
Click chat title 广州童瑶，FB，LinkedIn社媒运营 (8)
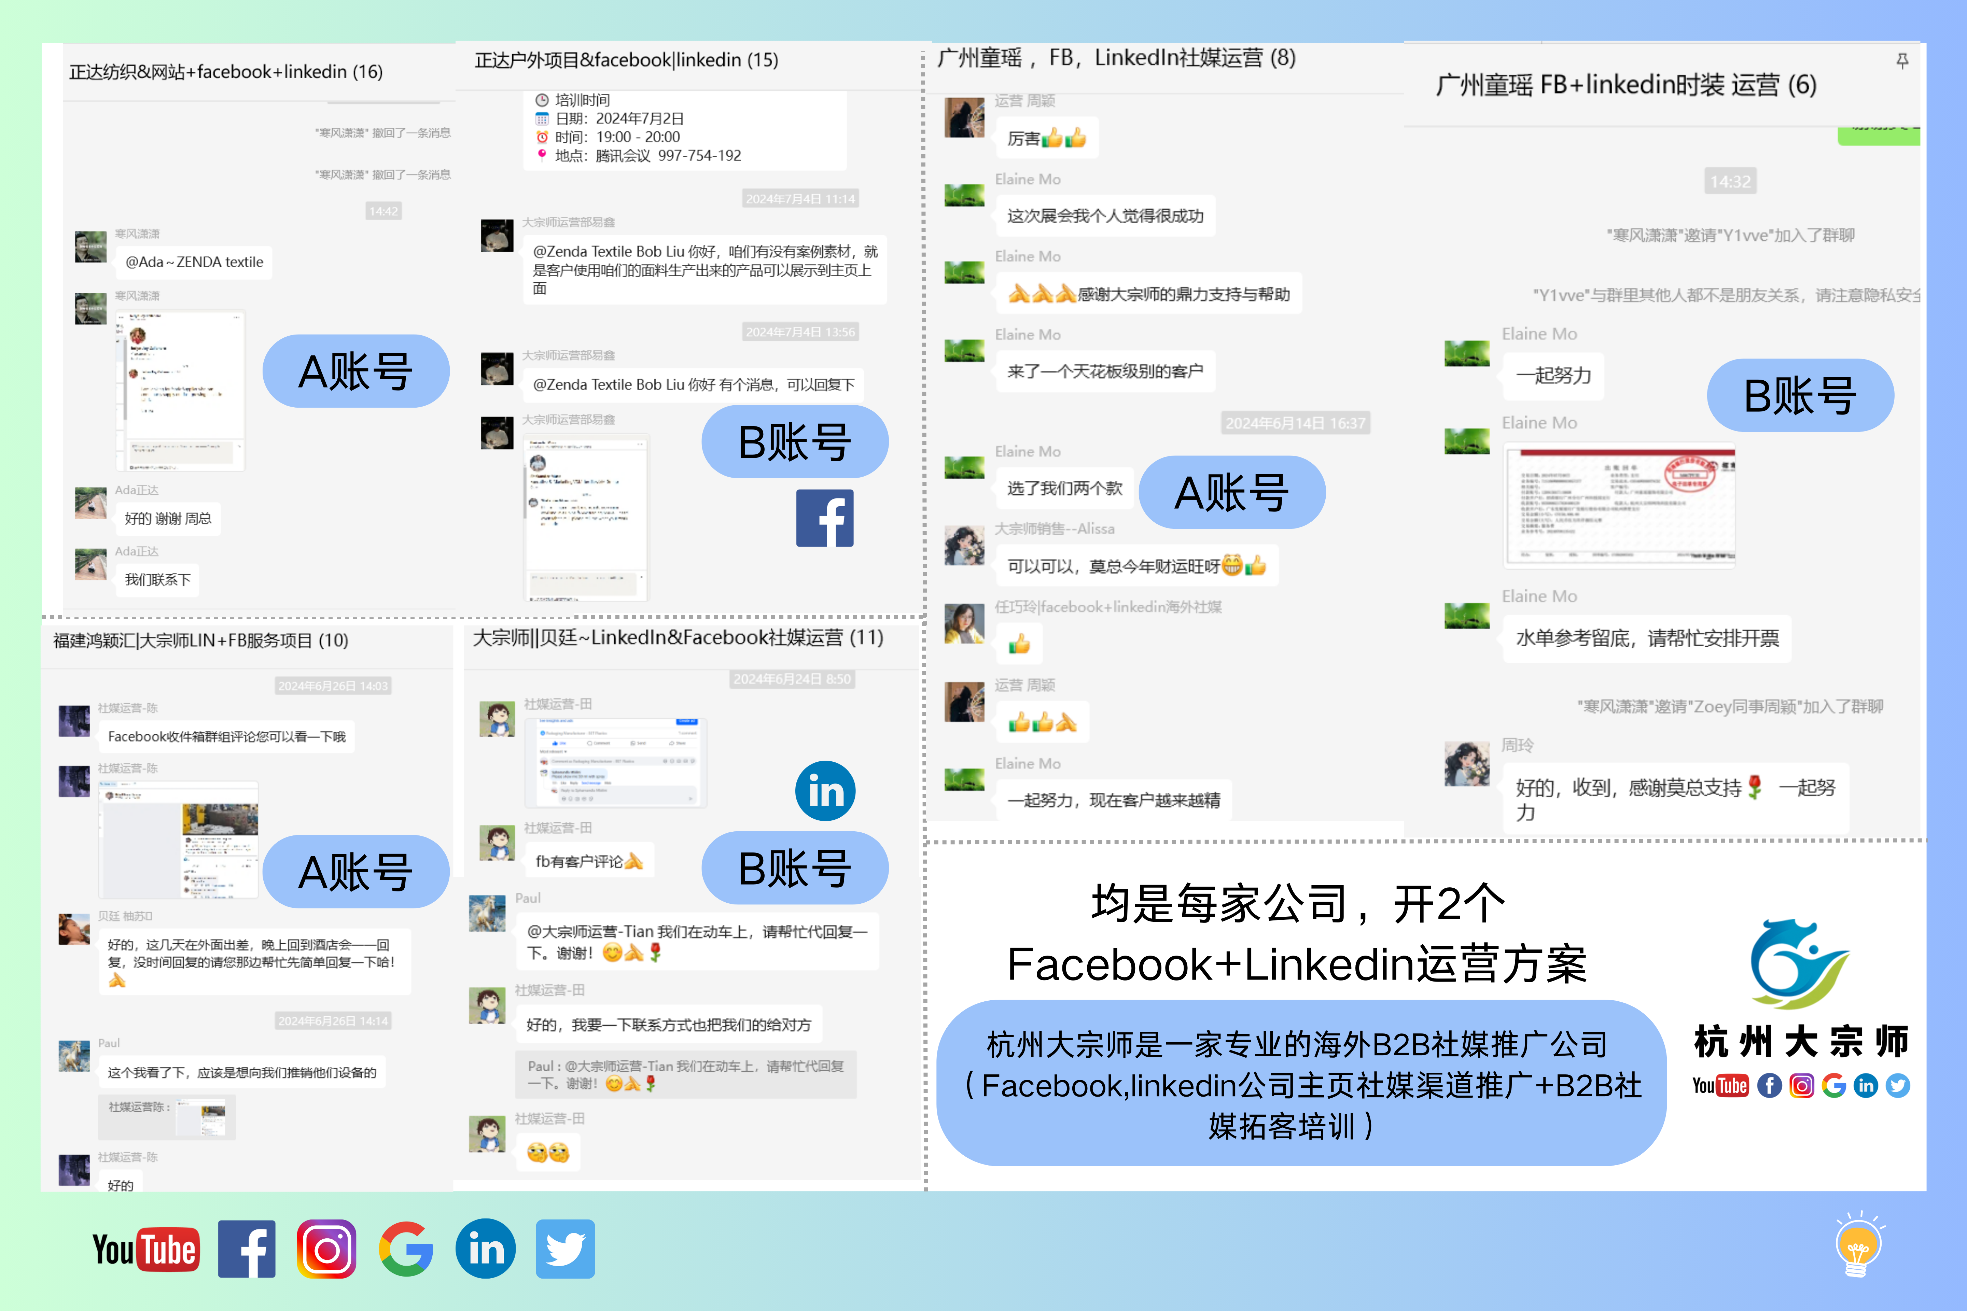(x=1116, y=58)
